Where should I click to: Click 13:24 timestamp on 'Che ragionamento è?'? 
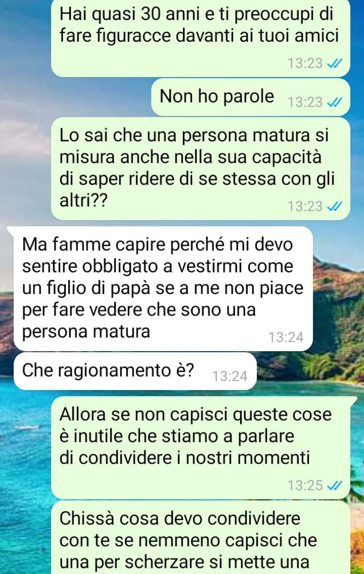(x=230, y=376)
